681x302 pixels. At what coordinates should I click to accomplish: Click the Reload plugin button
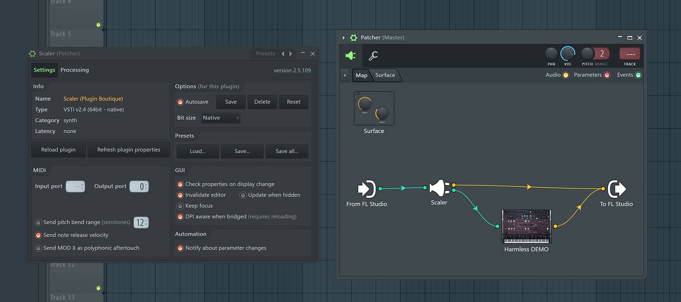pos(58,150)
